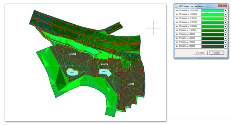This screenshot has width=231, height=125.
Task: Open dropdown arrow for the 8 to 12 slope range
Action: 225,31
